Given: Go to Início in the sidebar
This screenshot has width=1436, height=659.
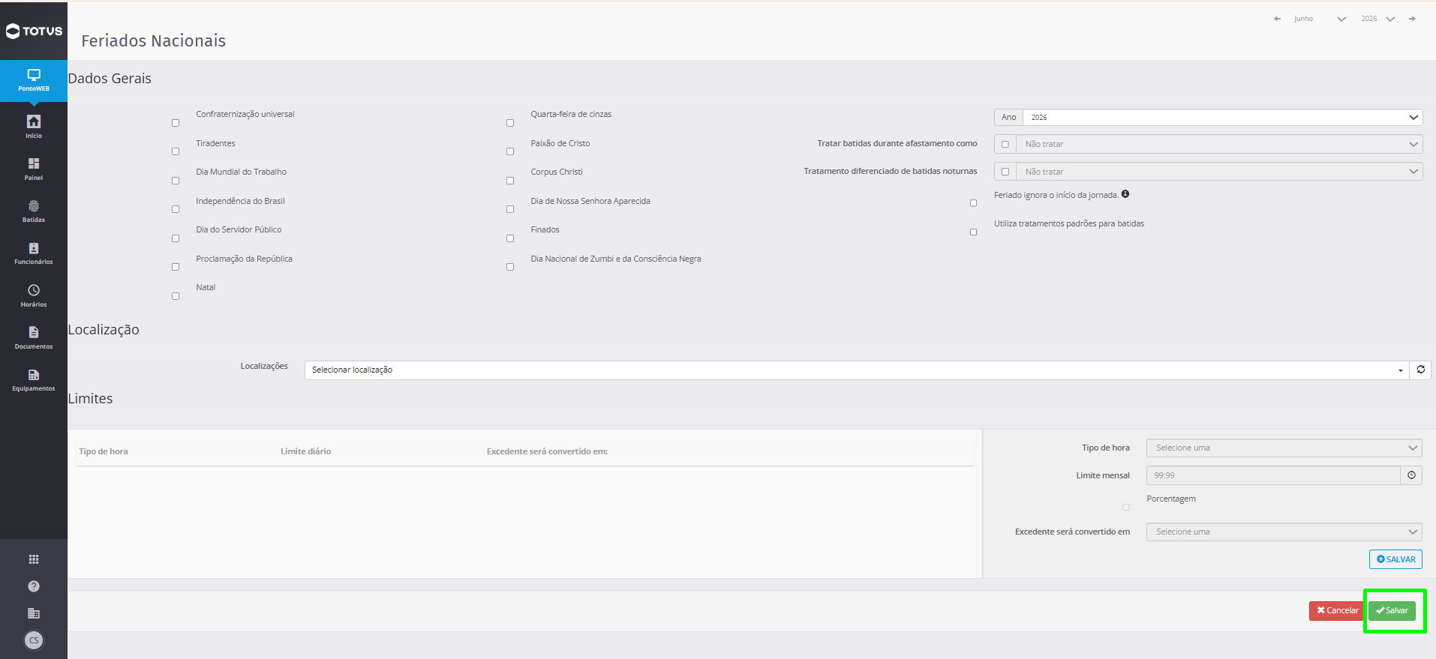Looking at the screenshot, I should point(34,127).
